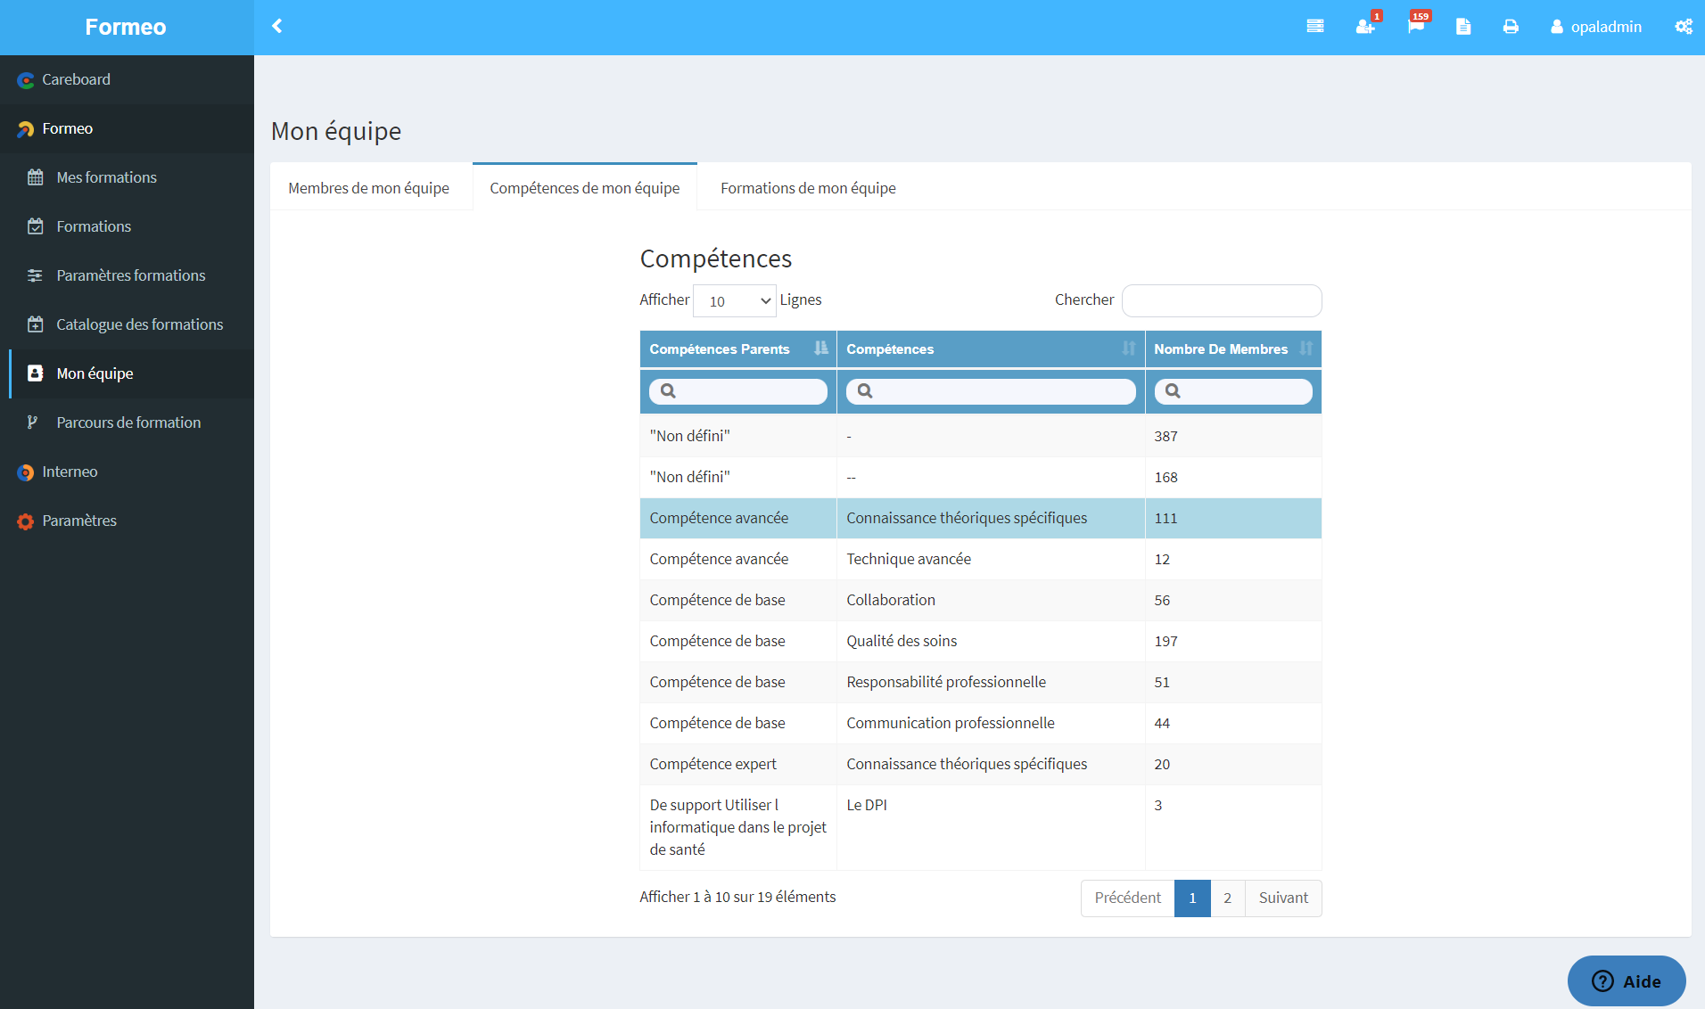Viewport: 1705px width, 1009px height.
Task: Go to page 2
Action: pyautogui.click(x=1228, y=898)
